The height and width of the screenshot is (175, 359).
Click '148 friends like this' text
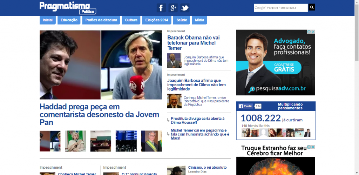[x=255, y=126]
